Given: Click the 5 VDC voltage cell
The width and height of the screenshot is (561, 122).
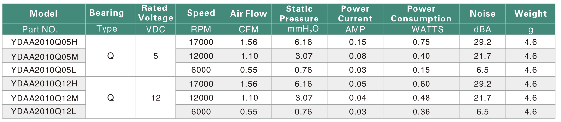Looking at the screenshot, I should click(156, 56).
